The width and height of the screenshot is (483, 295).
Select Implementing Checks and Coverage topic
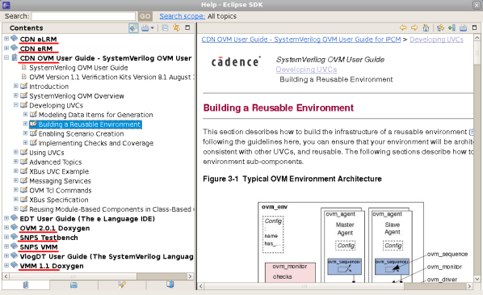coord(96,143)
